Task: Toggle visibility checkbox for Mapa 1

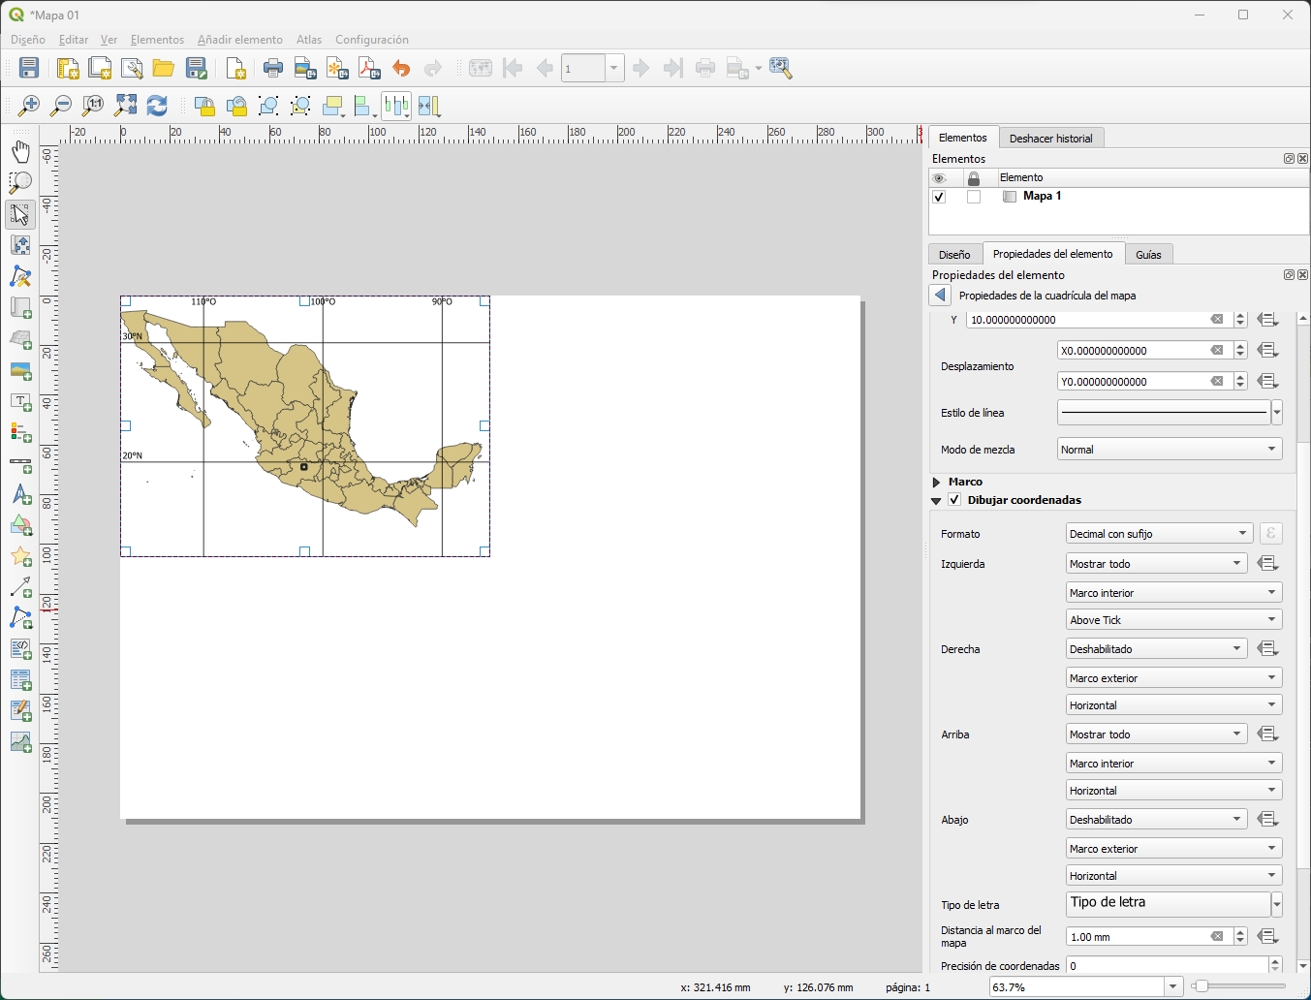Action: tap(939, 197)
